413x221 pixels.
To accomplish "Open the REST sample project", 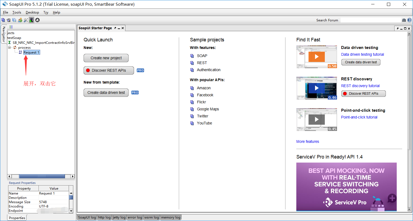I will click(202, 63).
